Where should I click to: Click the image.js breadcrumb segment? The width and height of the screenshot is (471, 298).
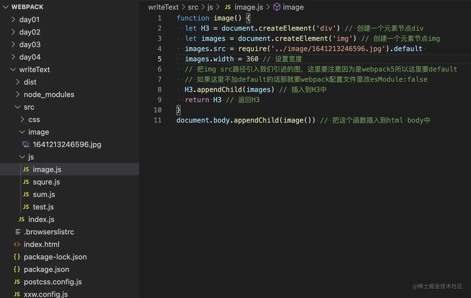tap(249, 7)
